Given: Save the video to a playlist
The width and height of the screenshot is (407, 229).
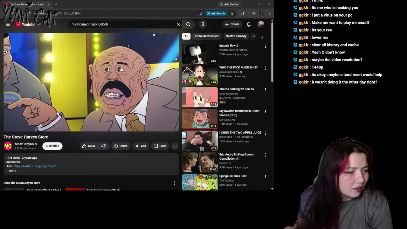Looking at the screenshot, I should click(x=160, y=146).
